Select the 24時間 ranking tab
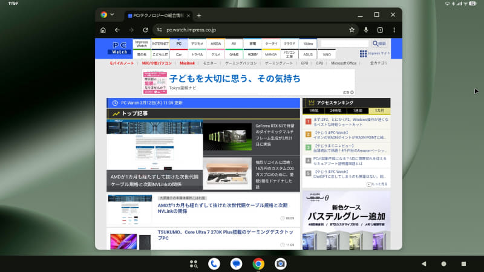Image resolution: width=484 pixels, height=272 pixels. click(x=336, y=111)
